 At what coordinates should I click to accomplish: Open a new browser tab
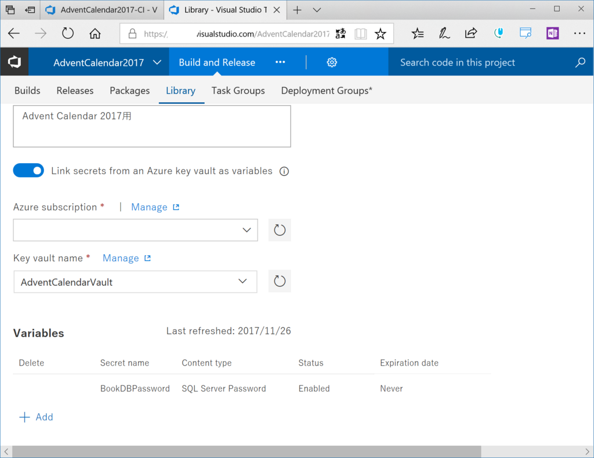pos(298,10)
